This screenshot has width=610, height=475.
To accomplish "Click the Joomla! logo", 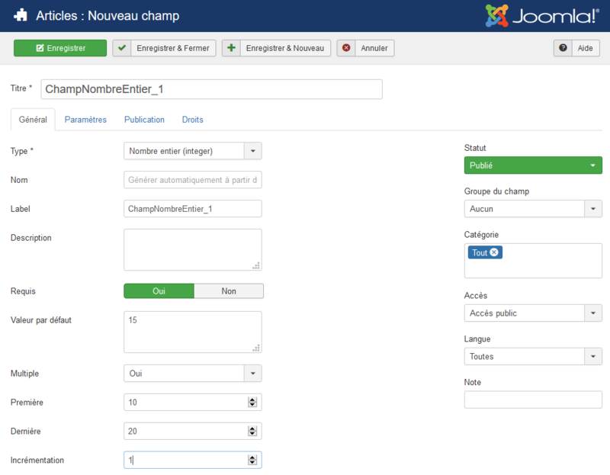I will 543,15.
